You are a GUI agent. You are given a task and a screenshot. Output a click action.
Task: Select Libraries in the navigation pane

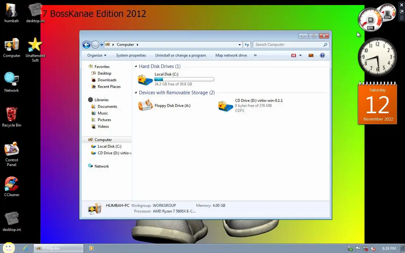[101, 100]
